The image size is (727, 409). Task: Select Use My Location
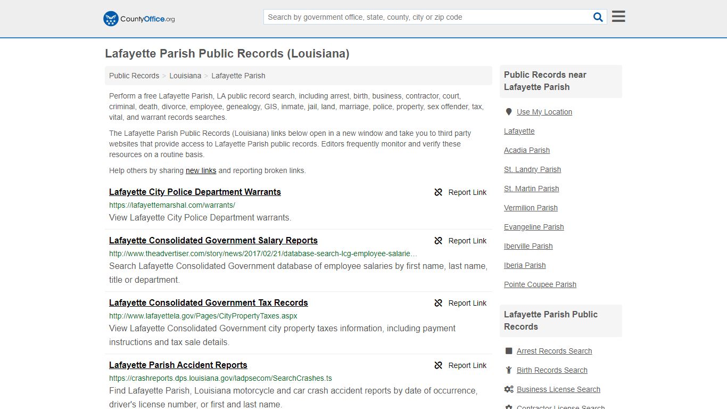[x=544, y=112]
